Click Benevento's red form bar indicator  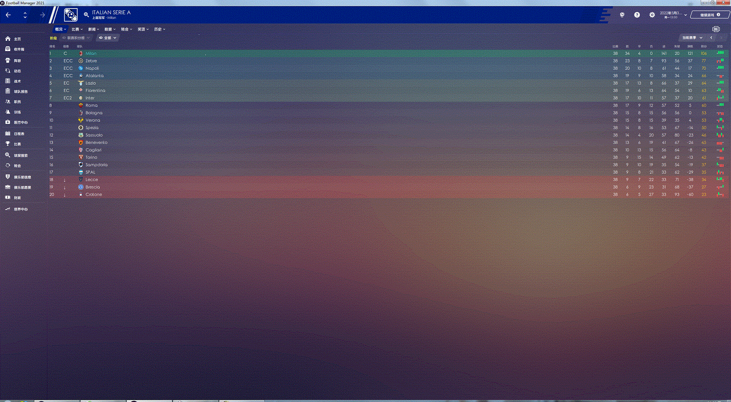(x=720, y=142)
